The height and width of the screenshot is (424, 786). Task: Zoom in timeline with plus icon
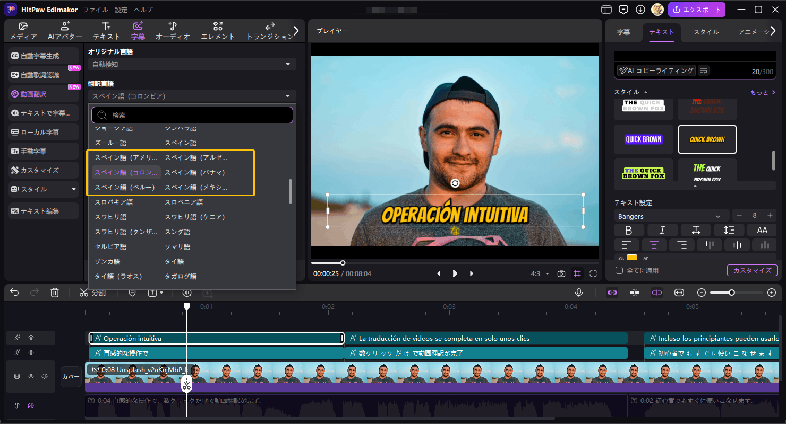[x=772, y=293]
